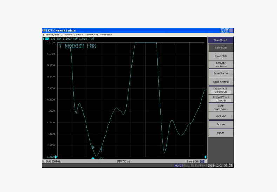The height and width of the screenshot is (192, 277).
Task: Click marker 2 on the trace curve
Action: click(x=101, y=150)
